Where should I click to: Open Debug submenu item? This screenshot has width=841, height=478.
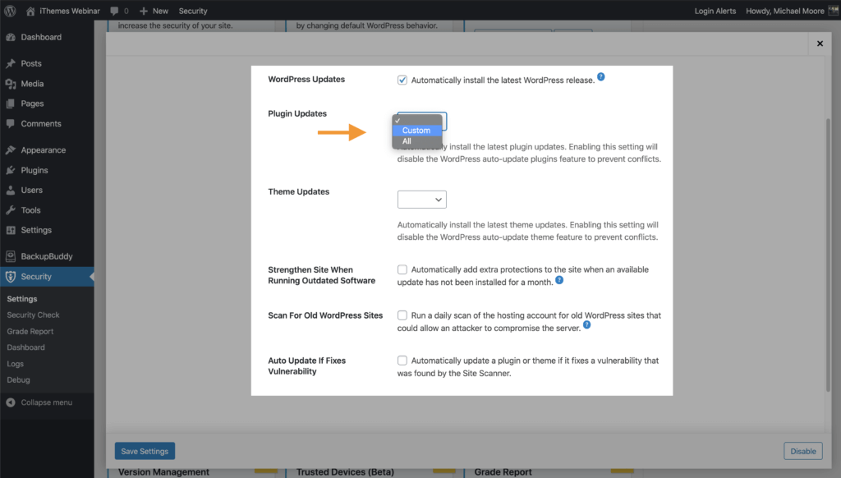pos(18,379)
